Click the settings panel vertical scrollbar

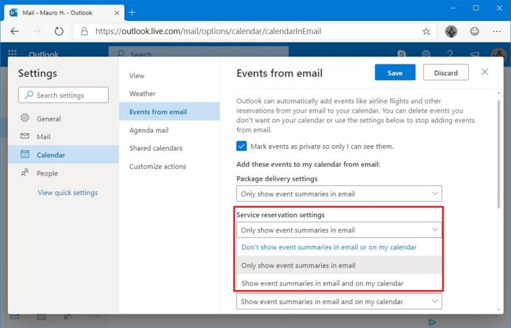click(499, 154)
